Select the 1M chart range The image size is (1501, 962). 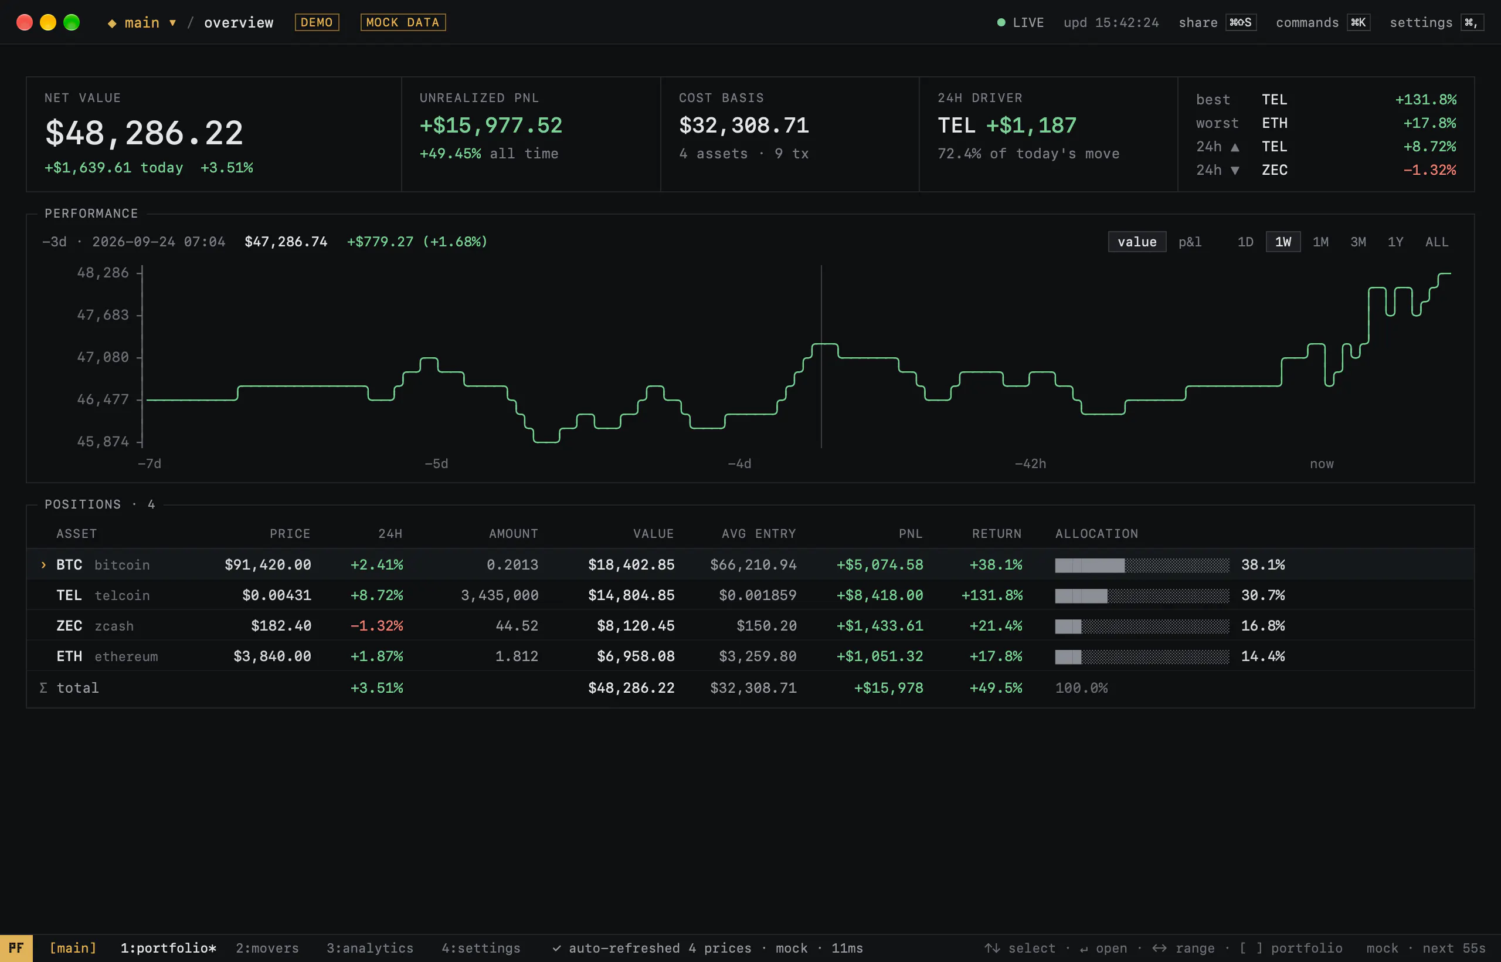(x=1320, y=242)
